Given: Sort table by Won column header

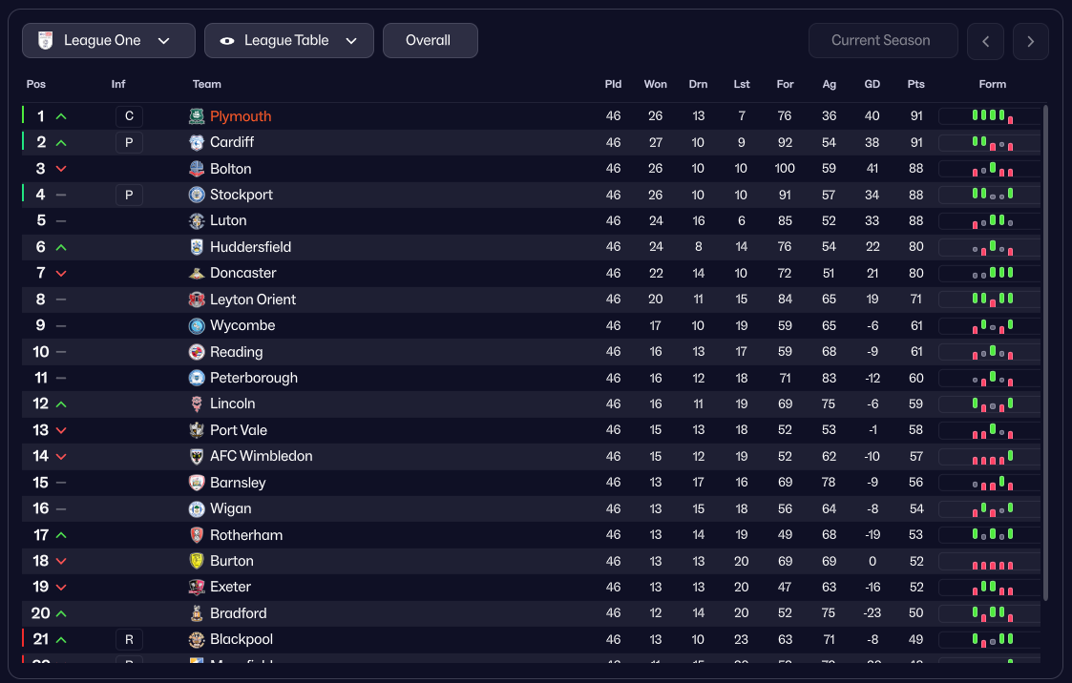Looking at the screenshot, I should (x=656, y=84).
